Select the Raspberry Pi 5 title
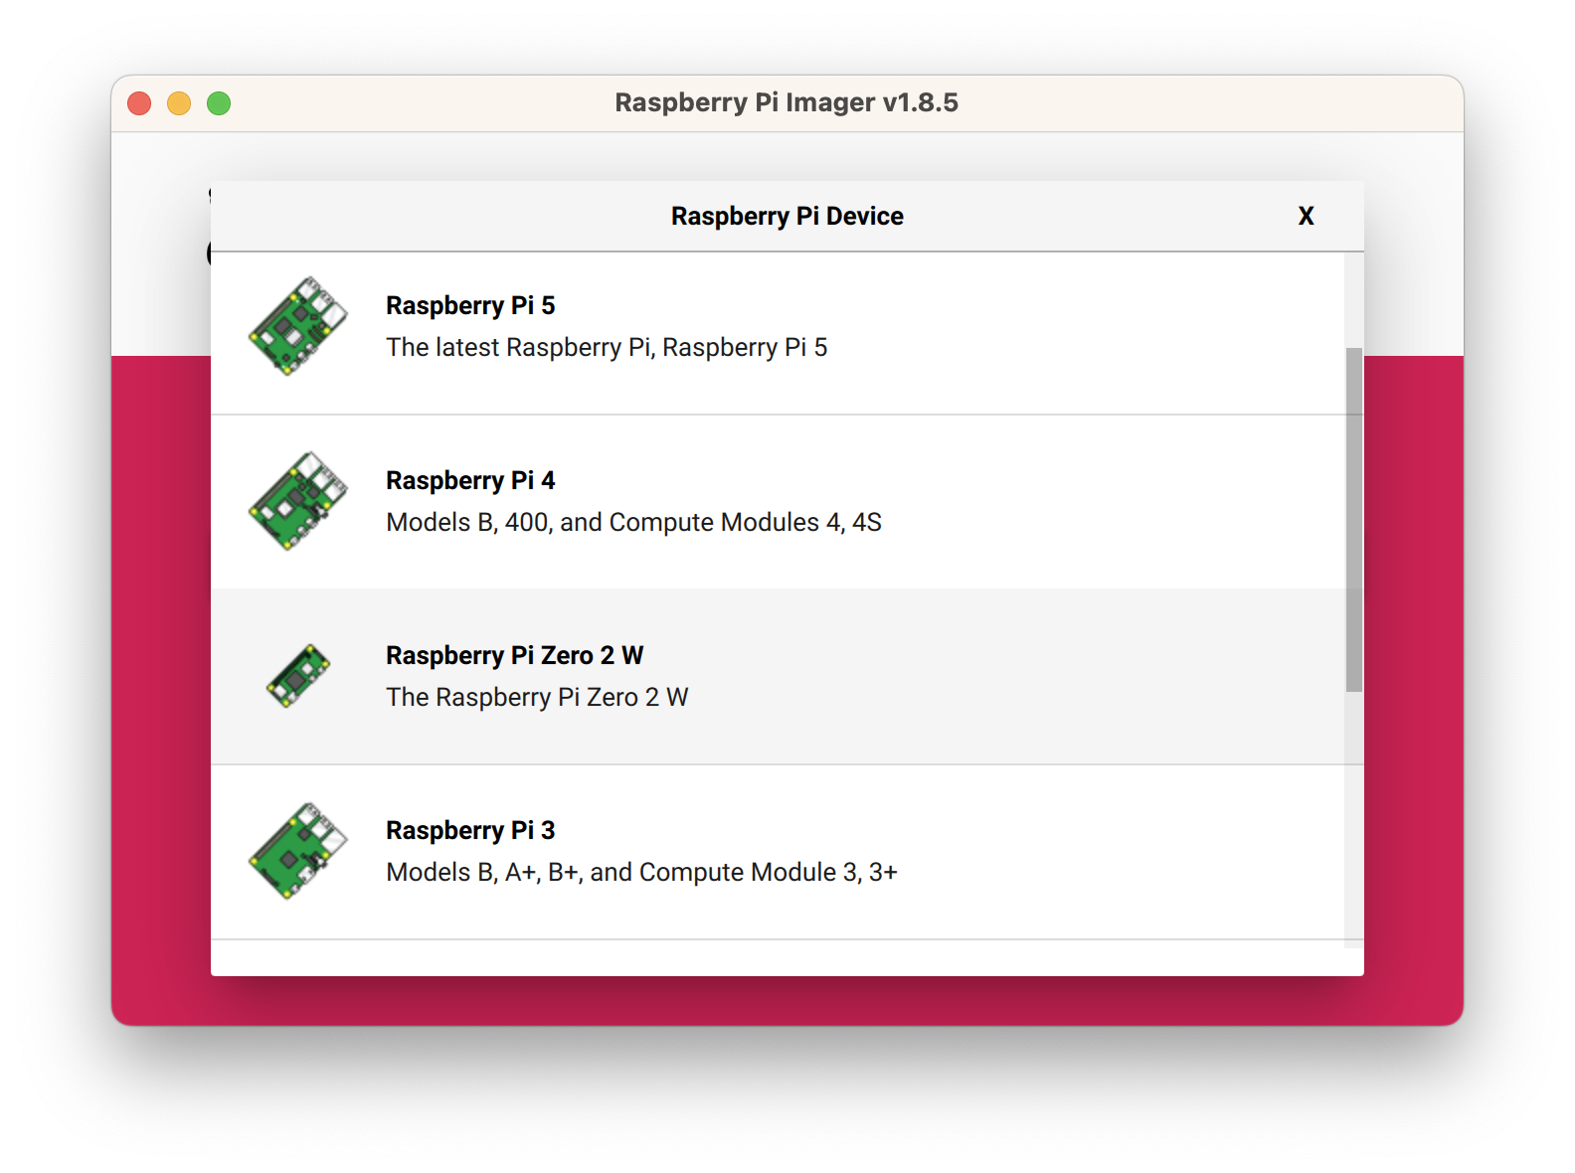The image size is (1575, 1173). (470, 305)
